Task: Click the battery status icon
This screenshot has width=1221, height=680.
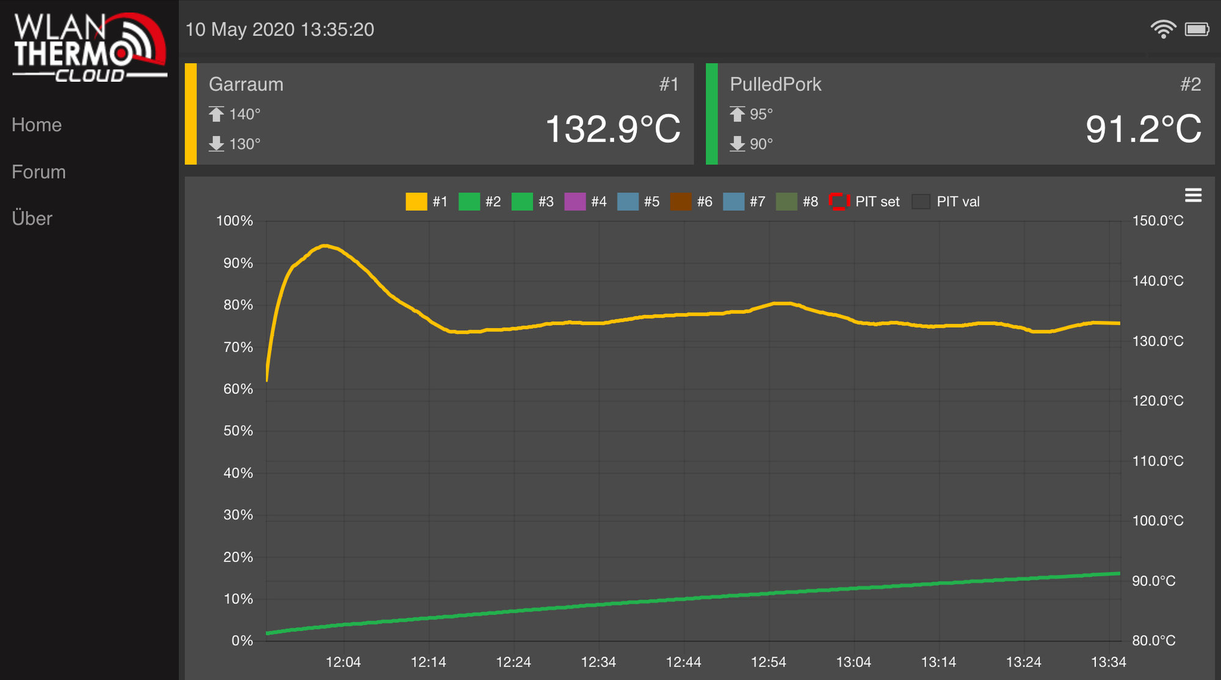Action: click(1197, 29)
